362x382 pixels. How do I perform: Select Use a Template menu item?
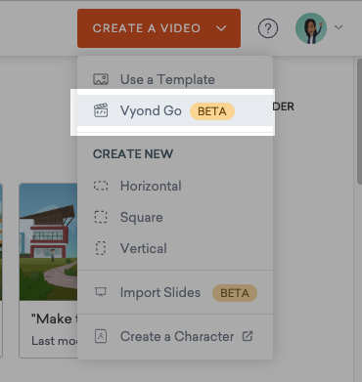pyautogui.click(x=175, y=79)
